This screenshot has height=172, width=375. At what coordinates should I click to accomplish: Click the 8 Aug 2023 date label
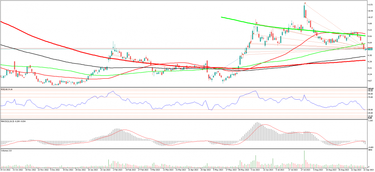[318, 170]
